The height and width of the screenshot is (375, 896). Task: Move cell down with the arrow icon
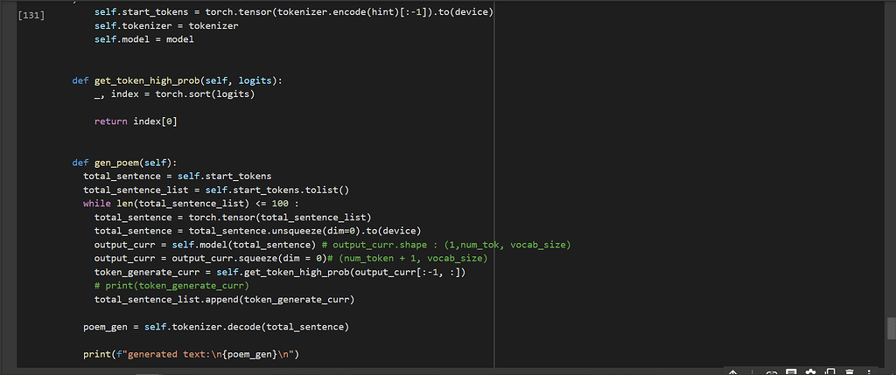pos(752,372)
